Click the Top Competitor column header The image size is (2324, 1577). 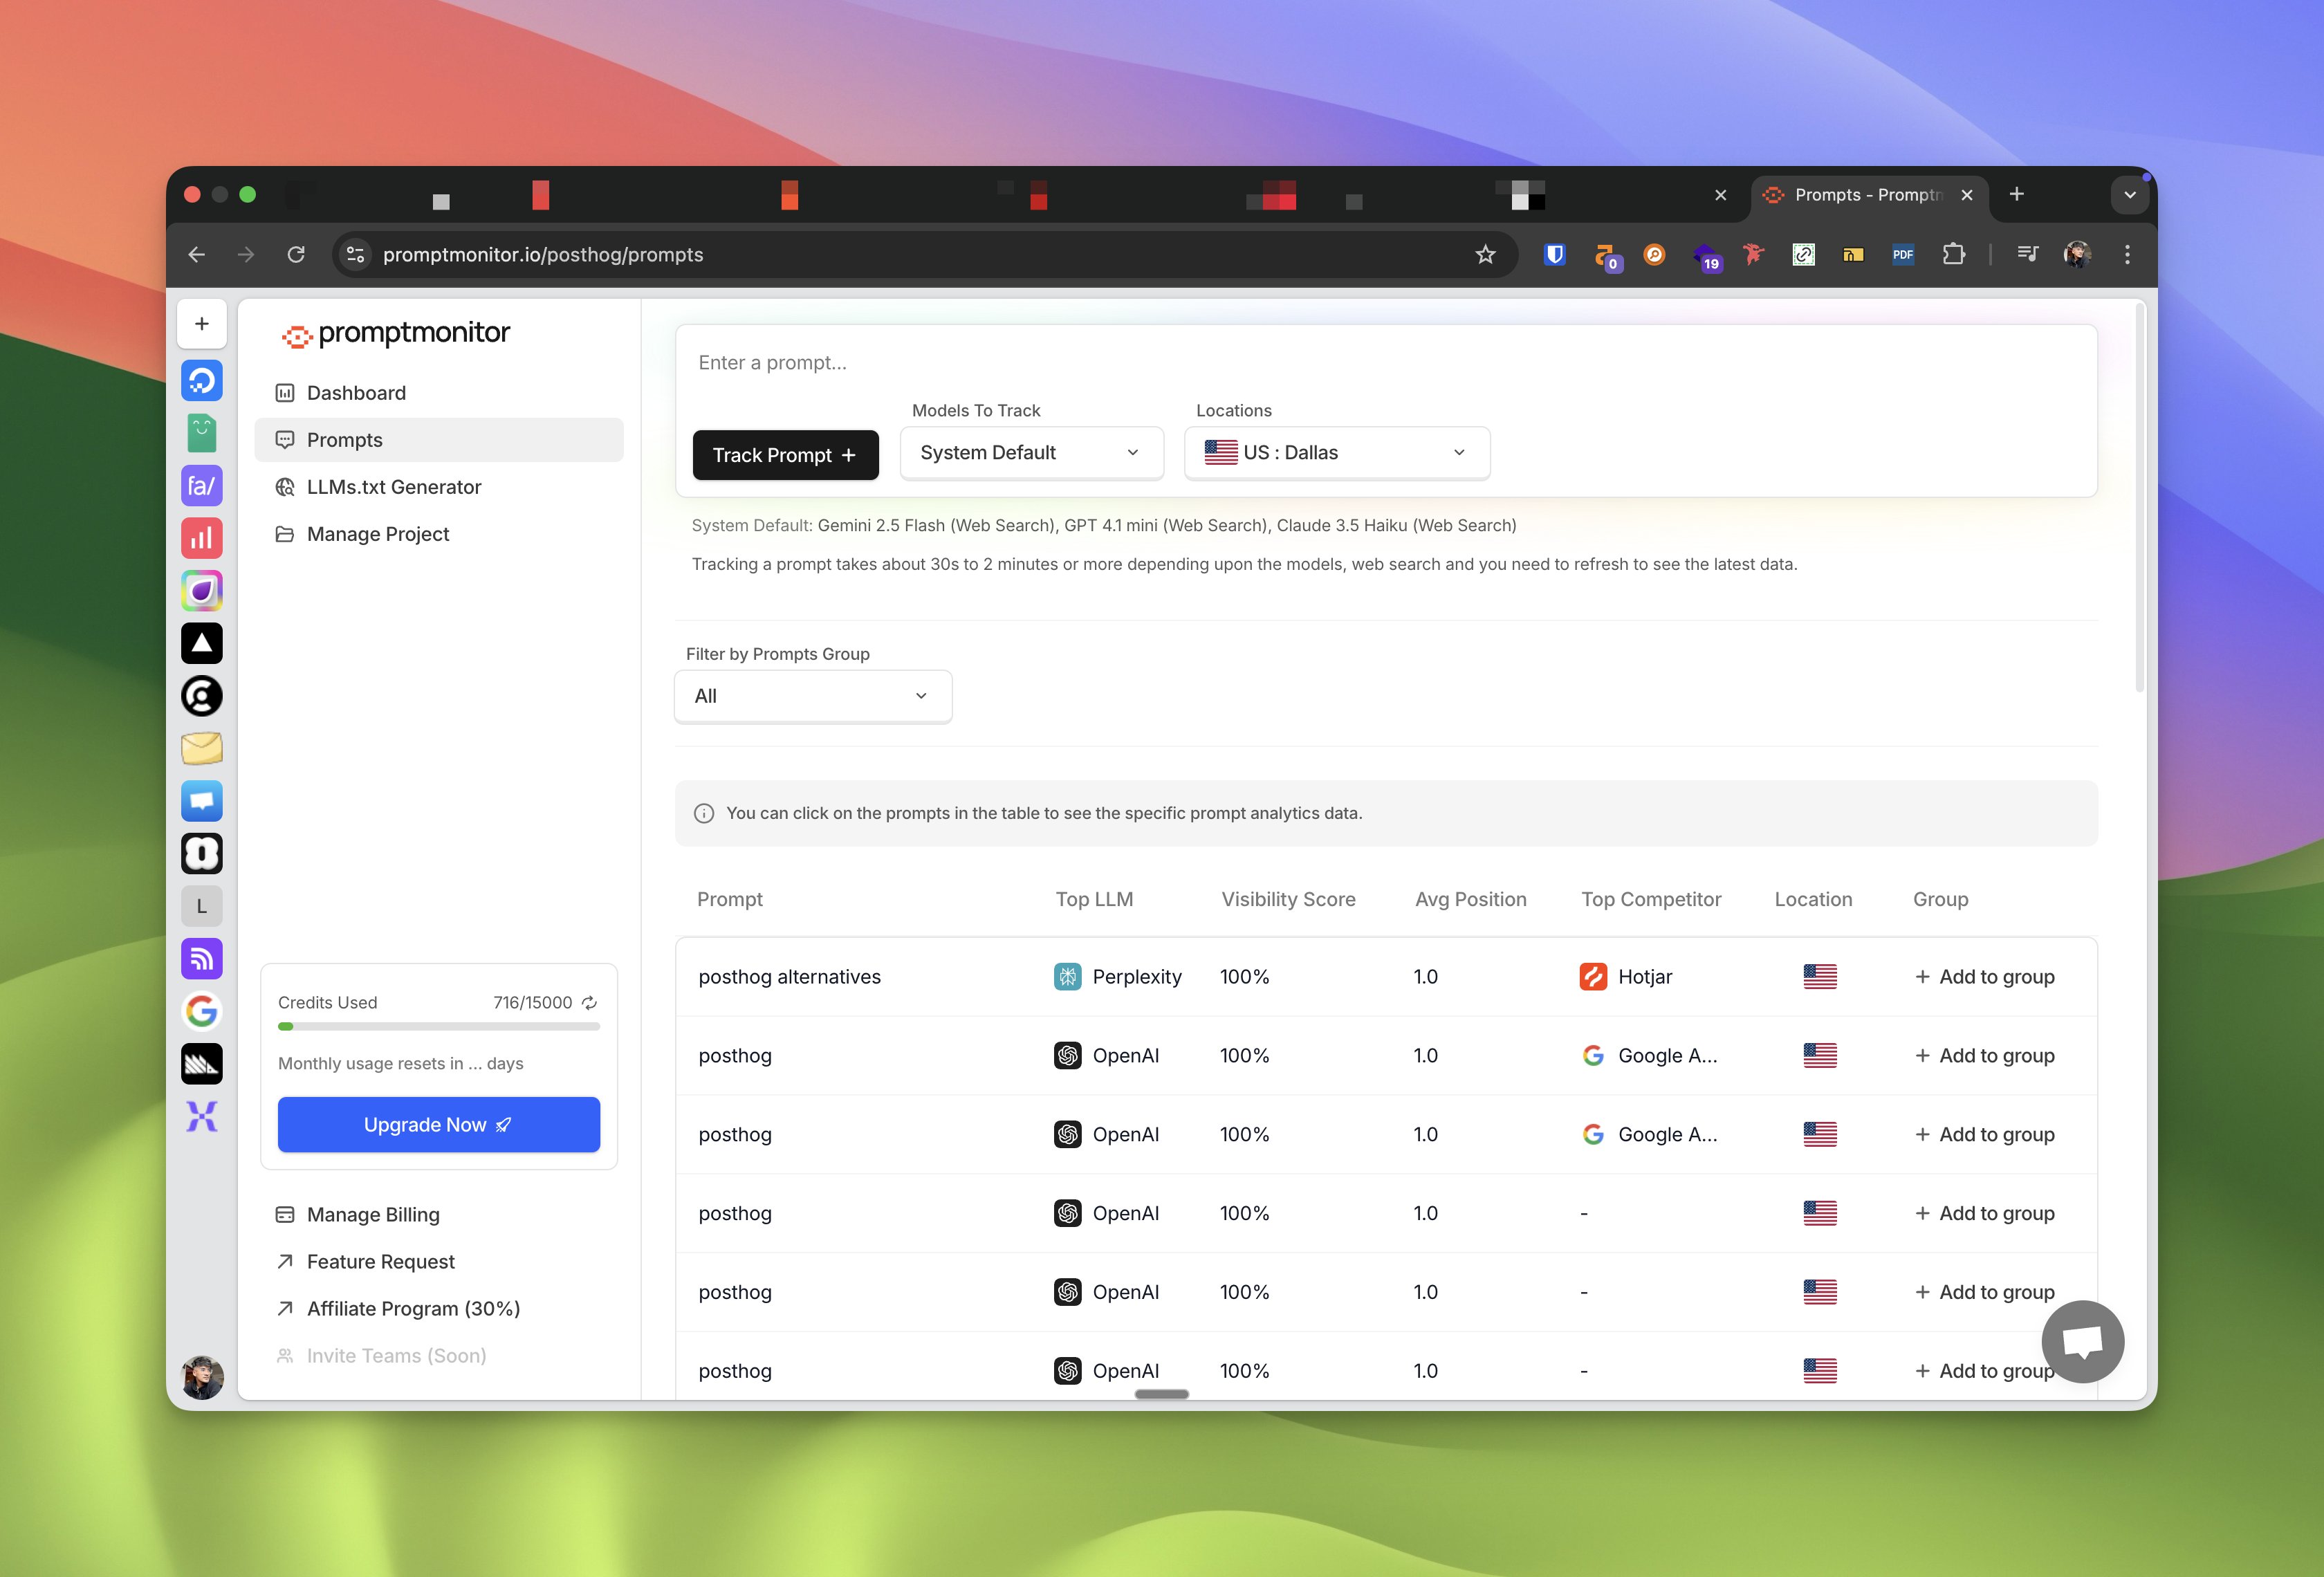coord(1651,899)
